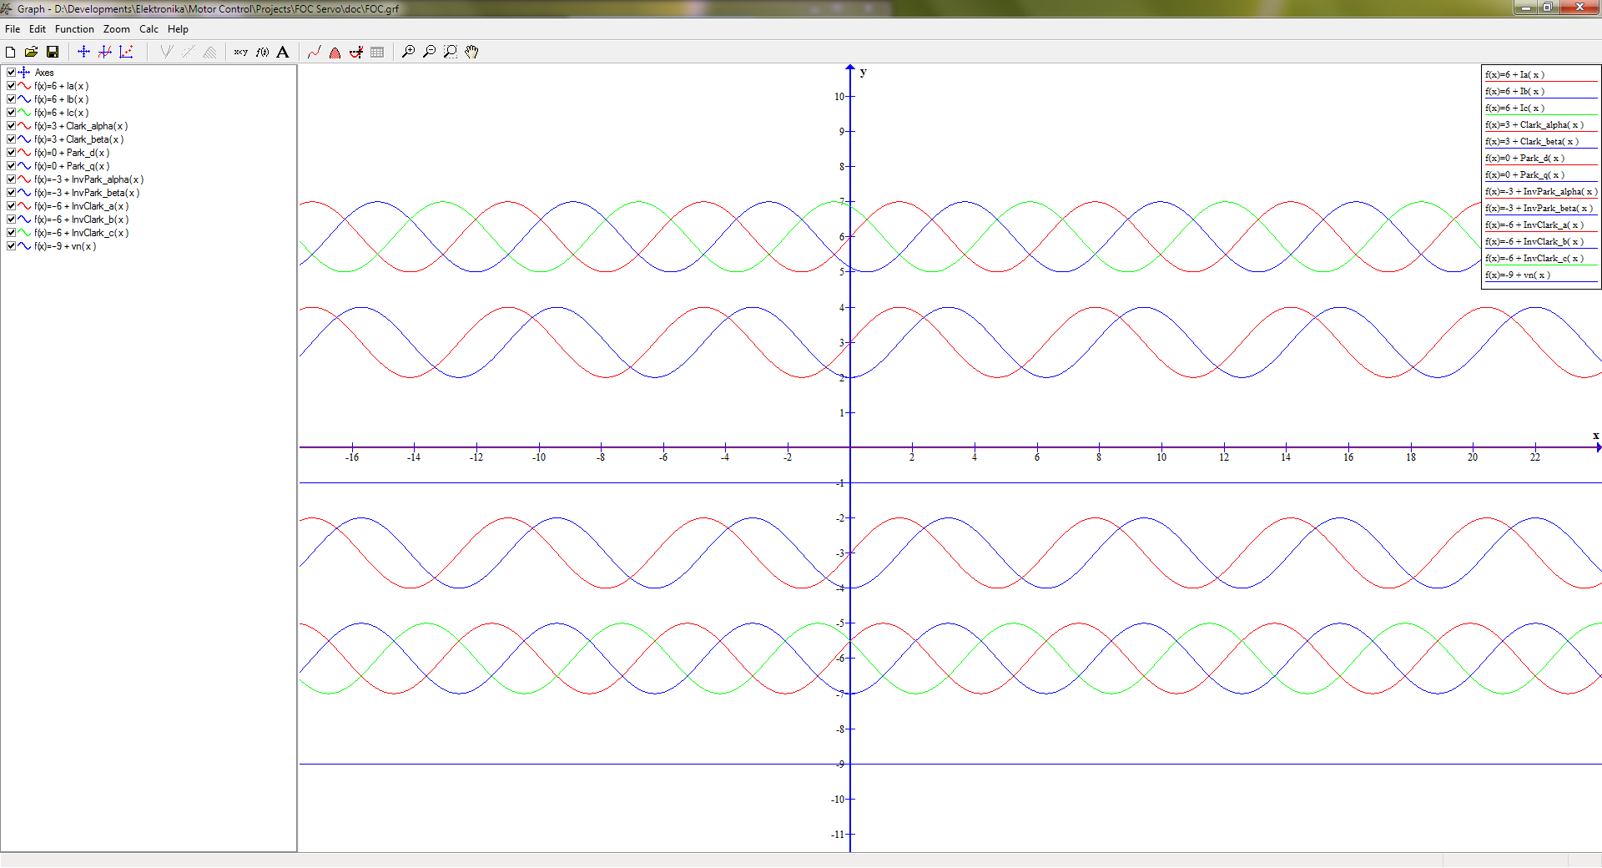Viewport: 1602px width, 868px height.
Task: Save the graph with the floppy icon
Action: click(x=53, y=52)
